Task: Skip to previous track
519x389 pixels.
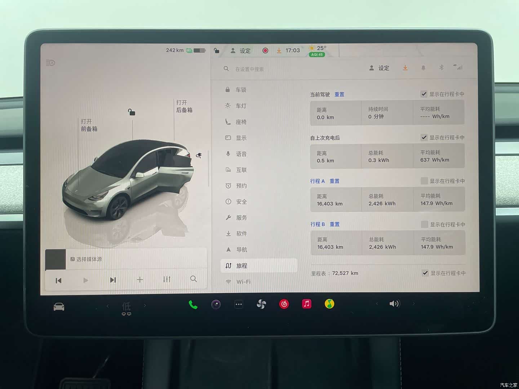Action: coord(58,281)
